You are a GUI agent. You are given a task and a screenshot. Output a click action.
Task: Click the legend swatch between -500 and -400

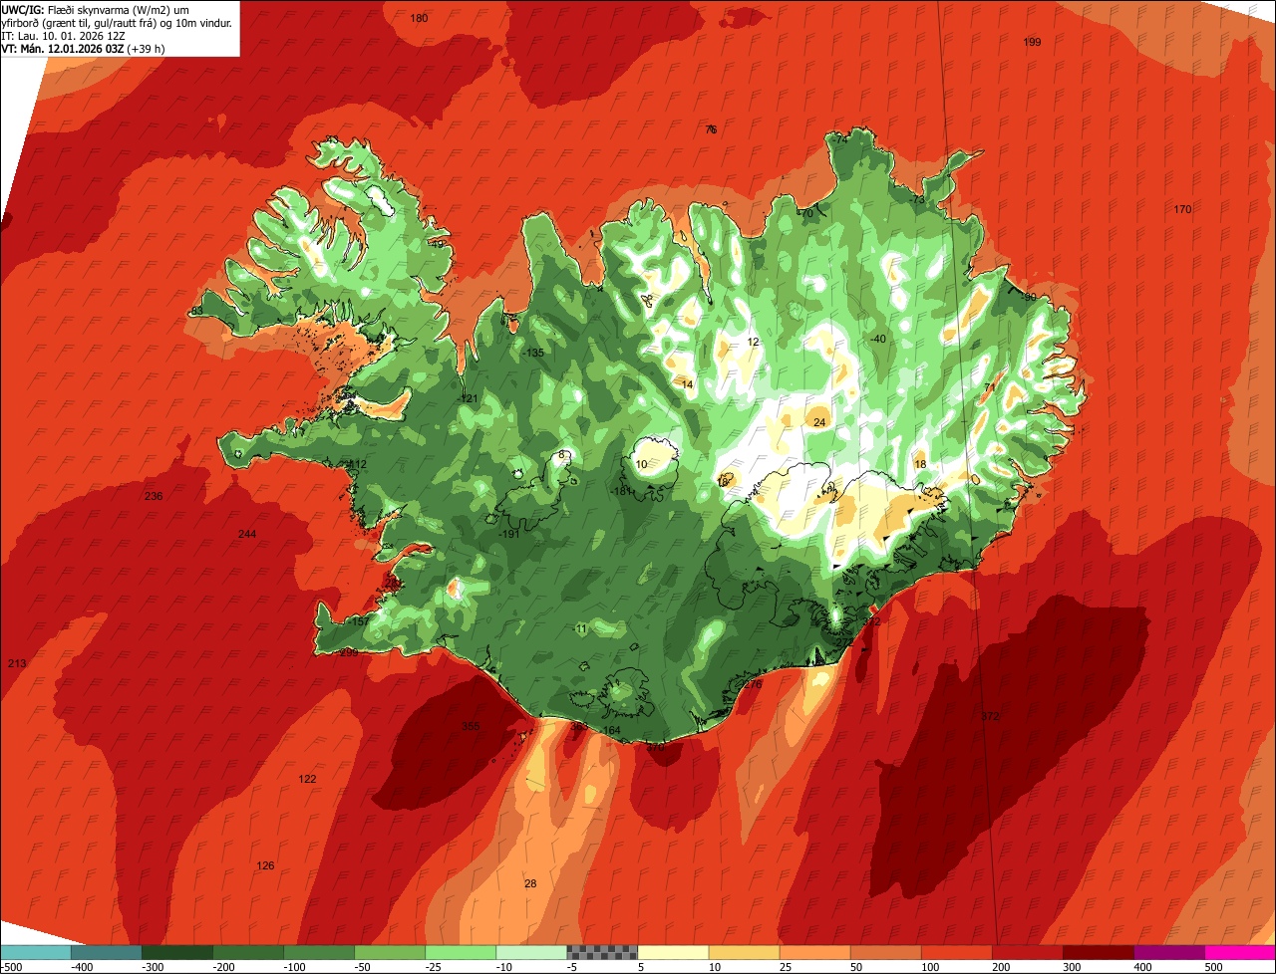pyautogui.click(x=36, y=951)
